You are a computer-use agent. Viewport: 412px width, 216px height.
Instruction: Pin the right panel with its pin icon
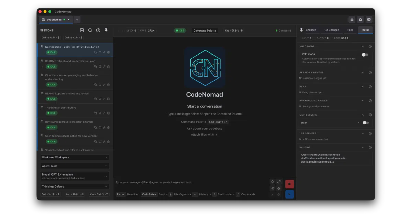click(301, 30)
